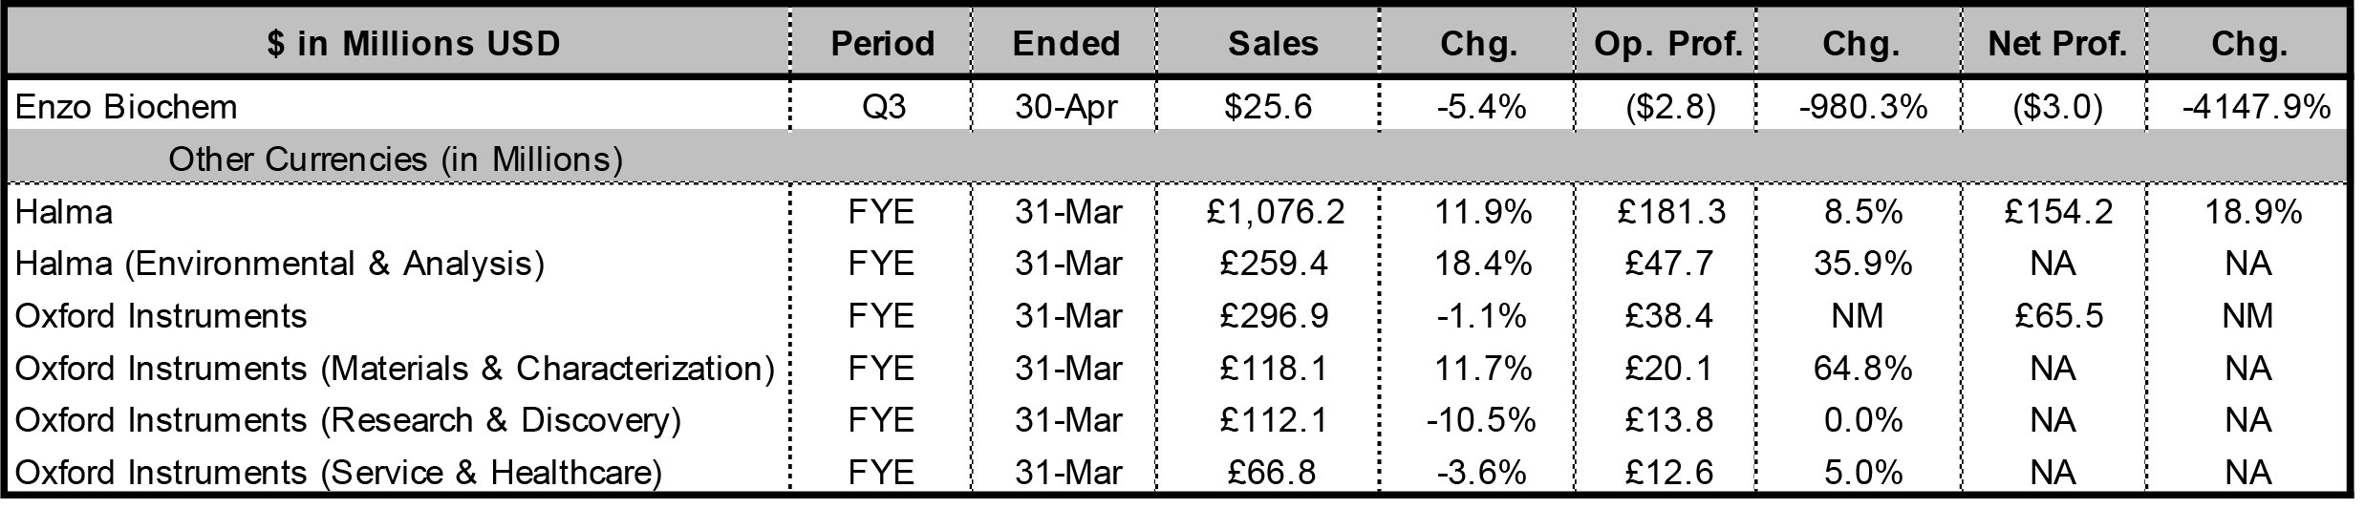The height and width of the screenshot is (509, 2365).
Task: Click the 30-Apr ended date cell
Action: [1065, 107]
